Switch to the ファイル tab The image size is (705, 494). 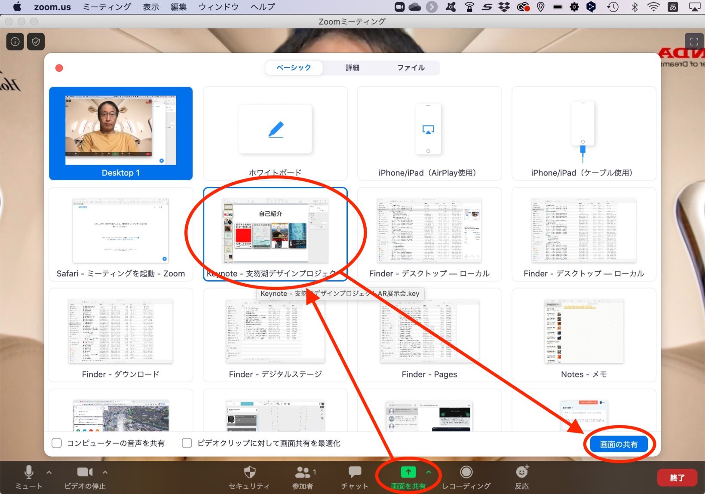point(411,68)
